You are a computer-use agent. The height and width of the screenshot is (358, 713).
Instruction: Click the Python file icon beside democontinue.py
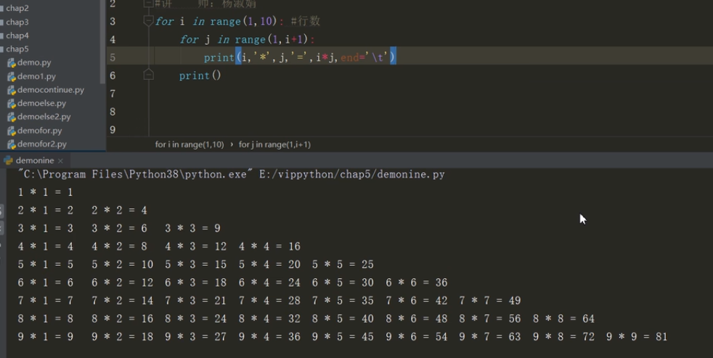click(12, 90)
